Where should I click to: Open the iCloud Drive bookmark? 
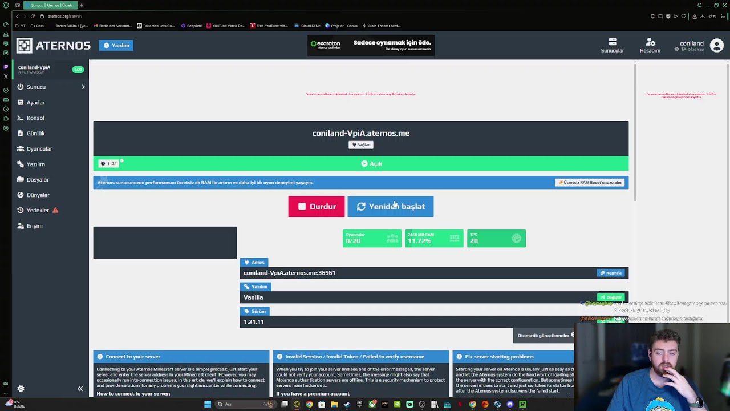(307, 26)
